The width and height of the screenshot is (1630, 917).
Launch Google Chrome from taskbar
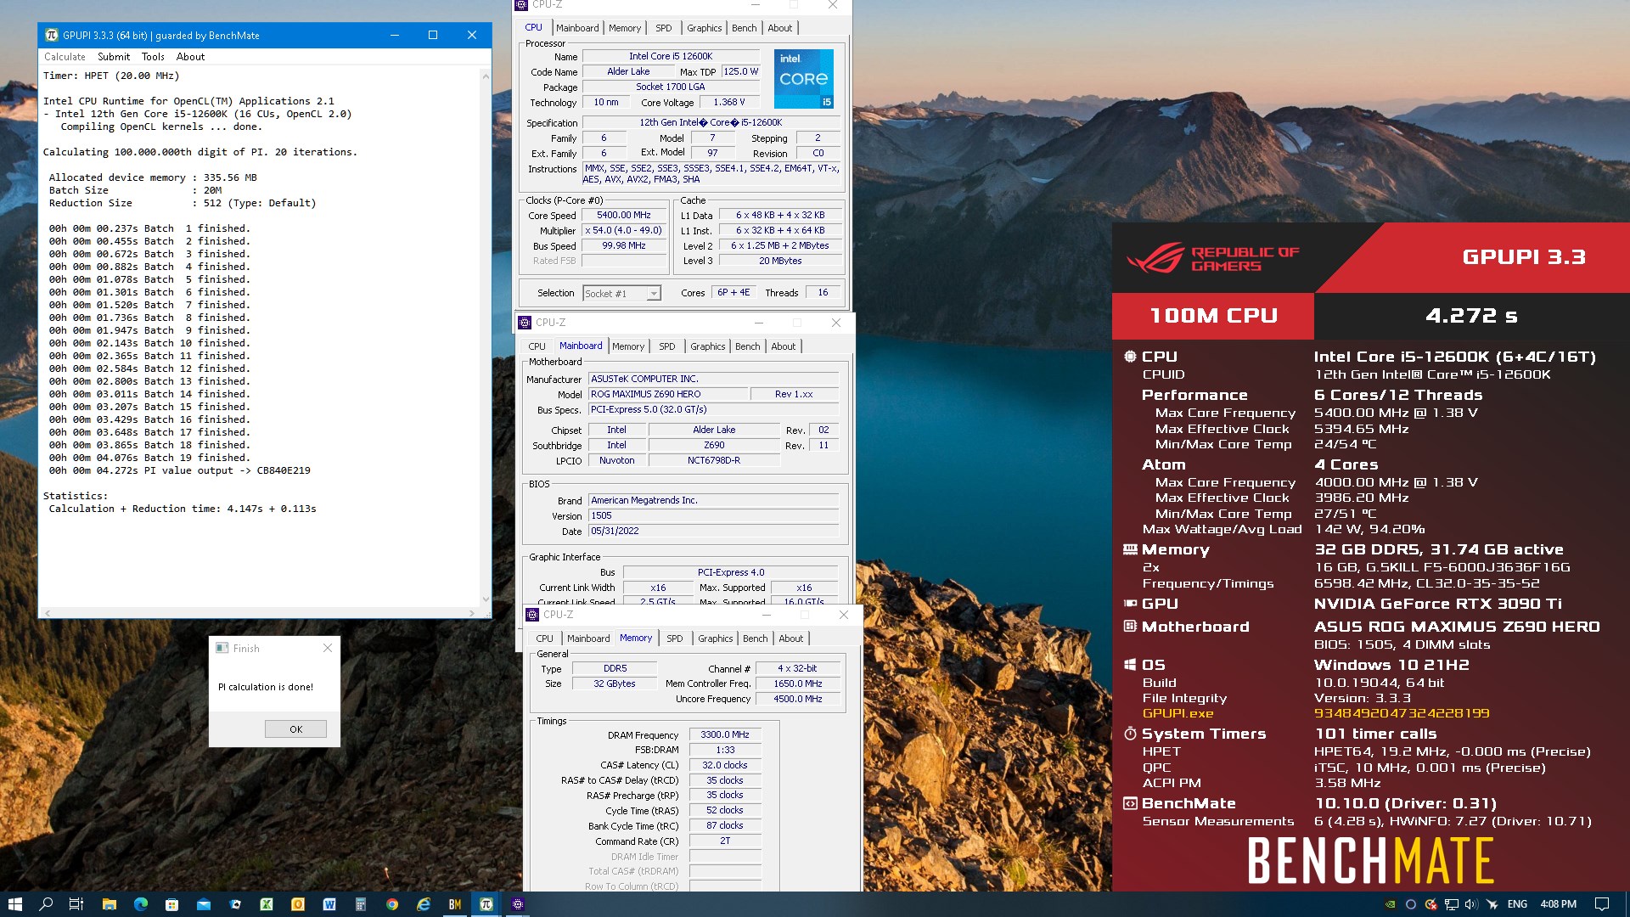392,904
